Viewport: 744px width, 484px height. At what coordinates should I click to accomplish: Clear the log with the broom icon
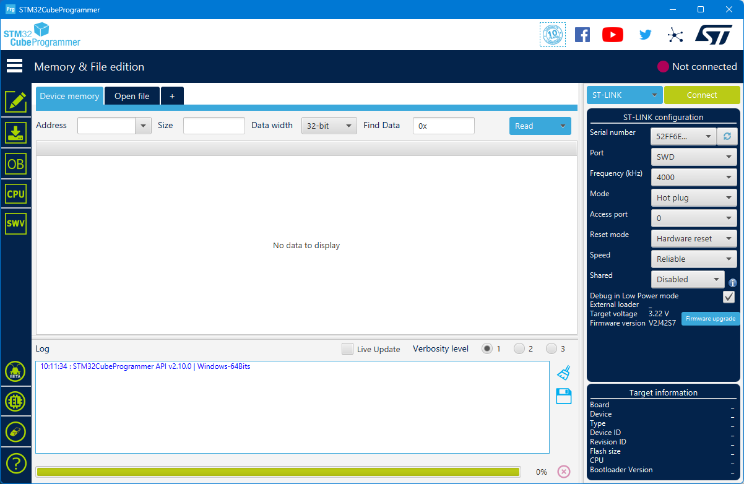tap(563, 372)
